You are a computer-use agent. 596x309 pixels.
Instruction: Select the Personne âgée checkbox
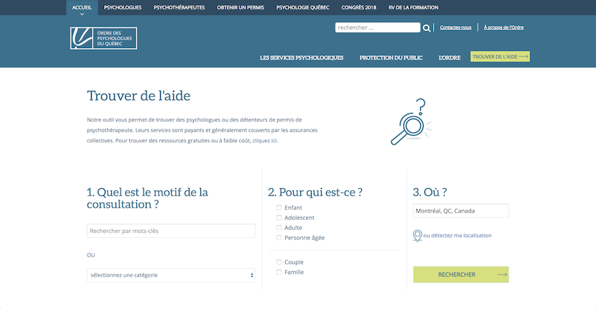point(279,238)
